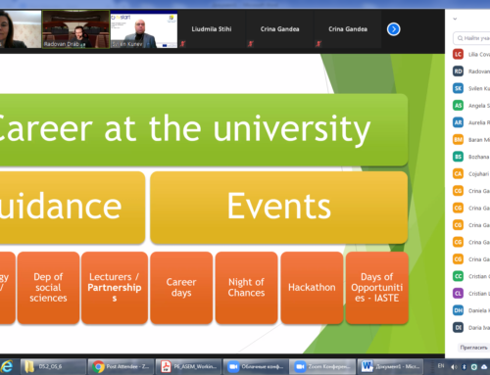Screen dimensions: 490x375
Task: Click the Пригласить invite button
Action: 473,348
